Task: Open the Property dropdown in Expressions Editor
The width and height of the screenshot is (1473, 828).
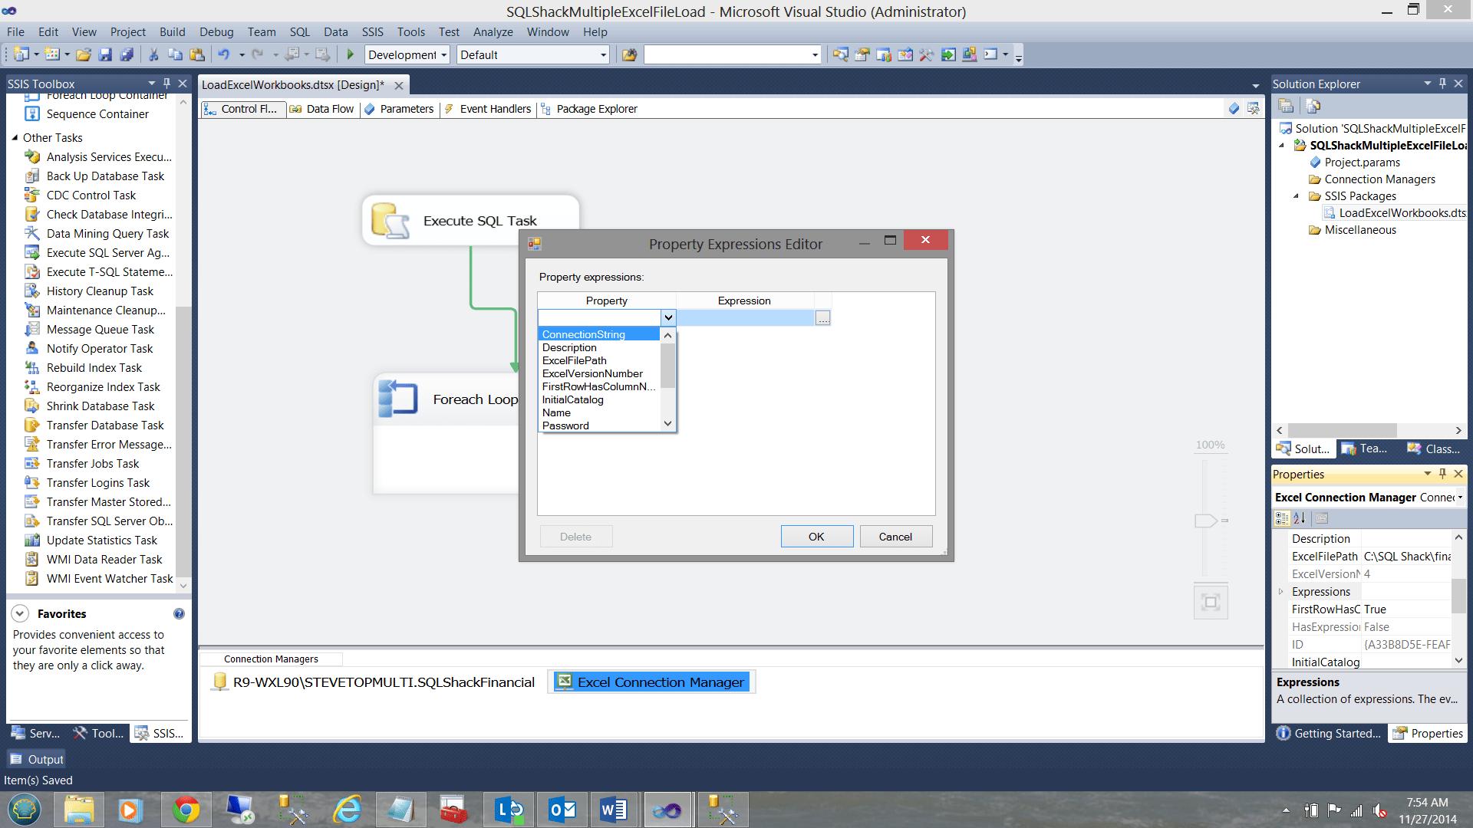Action: click(x=667, y=317)
